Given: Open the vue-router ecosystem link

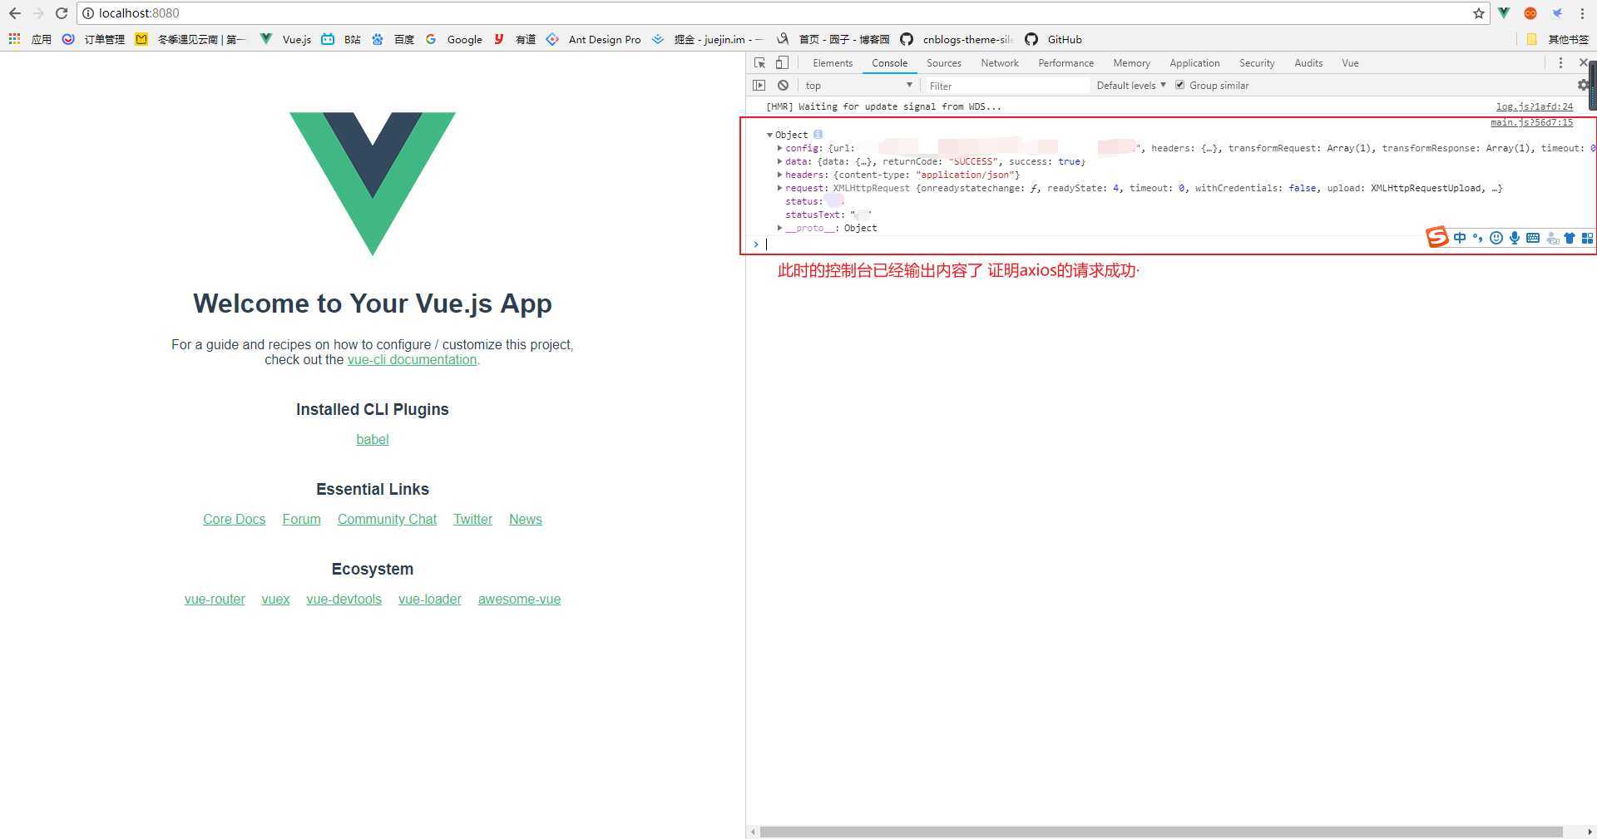Looking at the screenshot, I should click(215, 599).
